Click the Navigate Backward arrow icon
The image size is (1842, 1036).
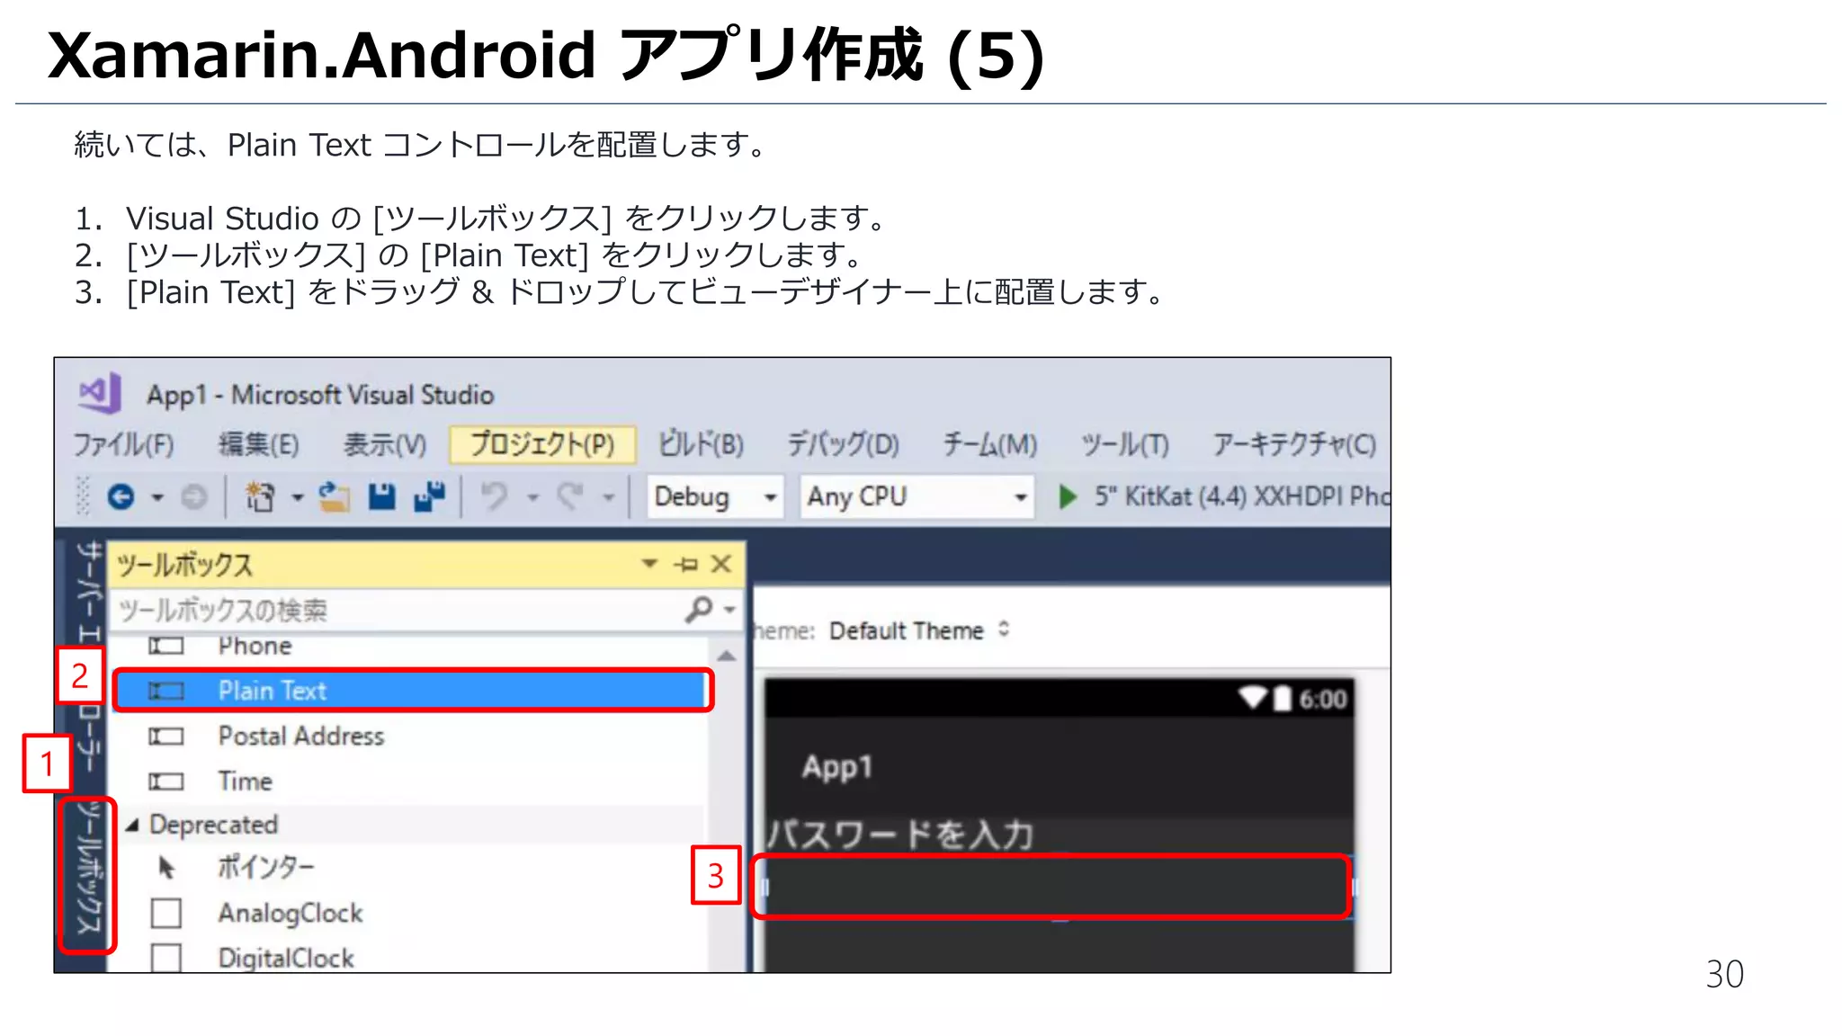click(121, 496)
